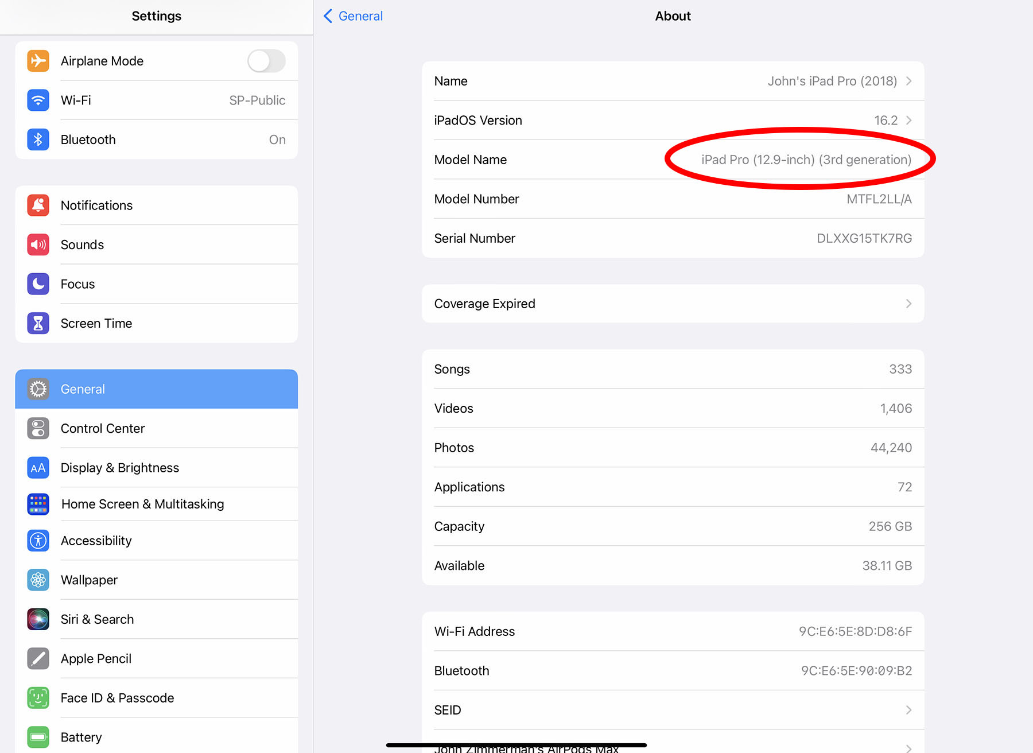Click the Notifications bell icon
This screenshot has width=1033, height=753.
(x=38, y=205)
